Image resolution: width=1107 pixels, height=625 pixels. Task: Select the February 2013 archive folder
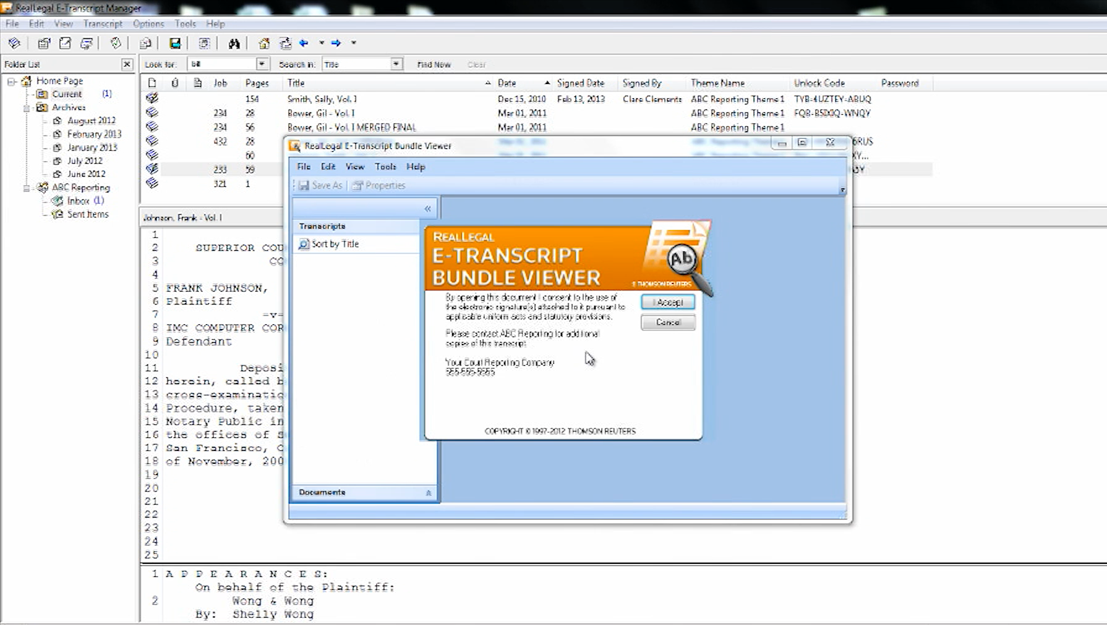tap(94, 134)
